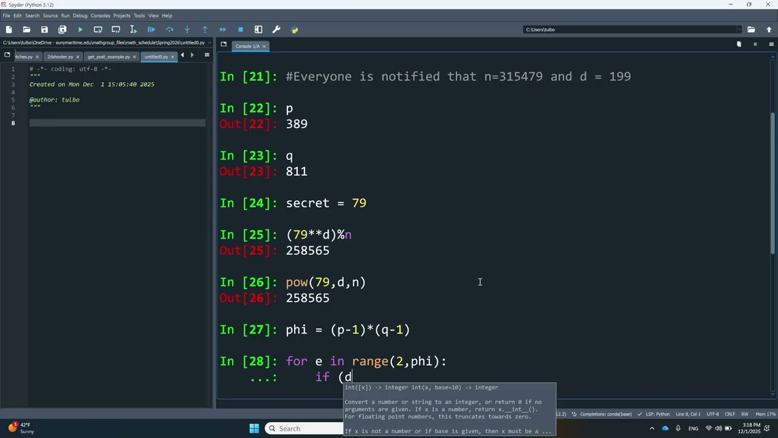This screenshot has width=778, height=438.
Task: Switch to get_post_example.py tab
Action: click(x=109, y=57)
